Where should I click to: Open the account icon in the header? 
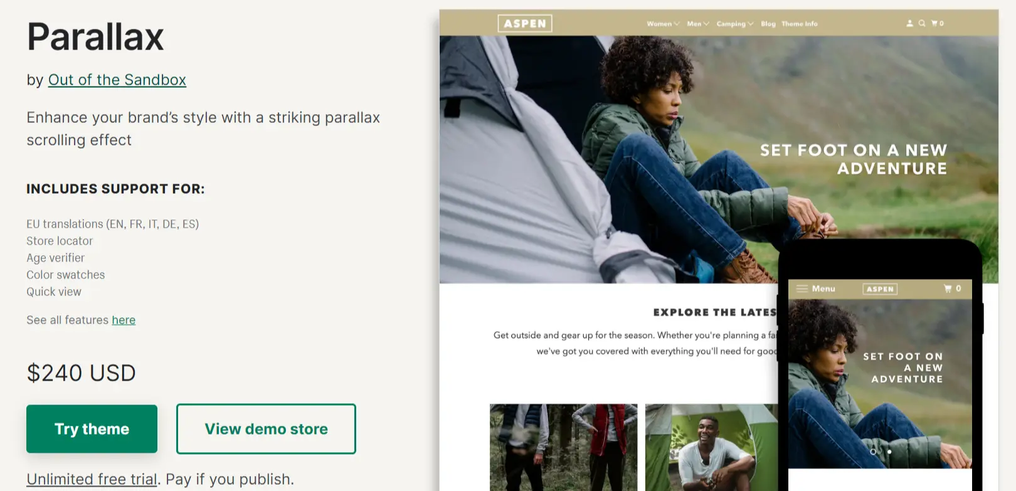pos(909,23)
